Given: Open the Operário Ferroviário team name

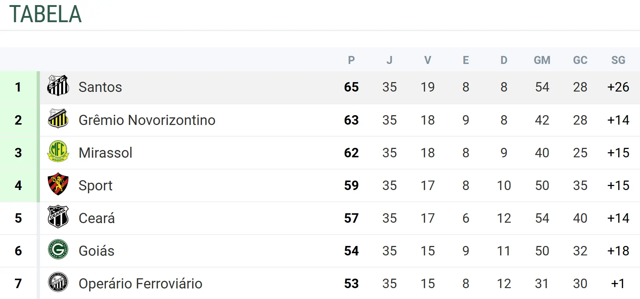Looking at the screenshot, I should point(140,284).
